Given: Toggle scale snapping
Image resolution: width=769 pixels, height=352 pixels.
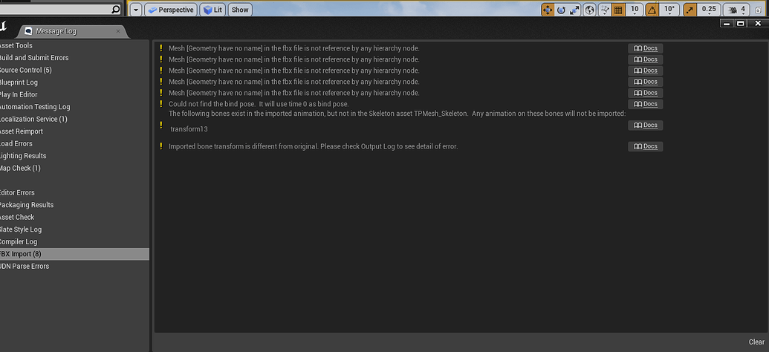Looking at the screenshot, I should pyautogui.click(x=690, y=10).
